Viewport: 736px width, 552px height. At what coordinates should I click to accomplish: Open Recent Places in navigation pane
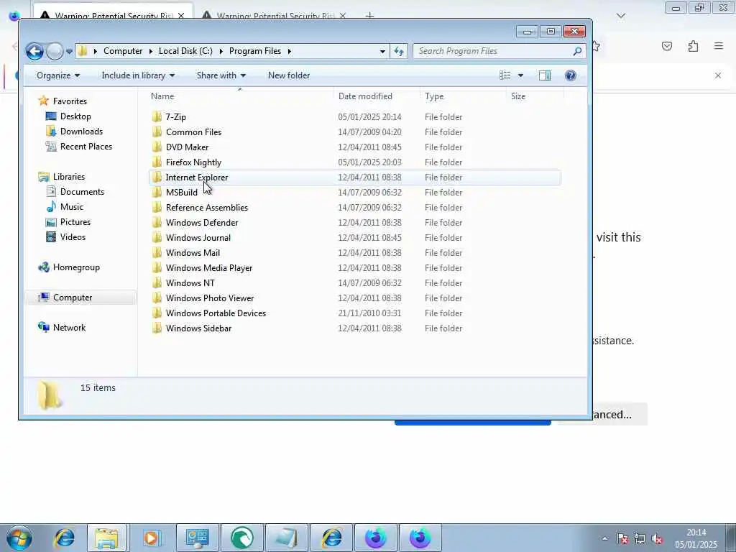pos(86,147)
